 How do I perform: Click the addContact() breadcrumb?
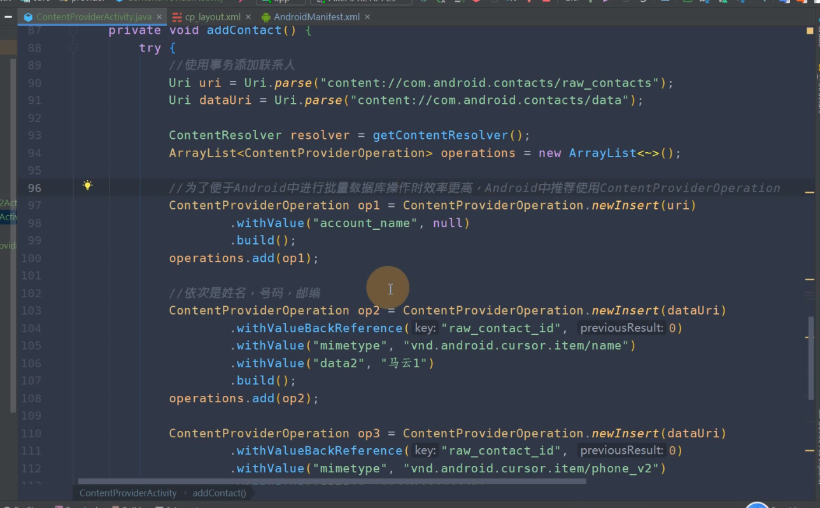click(x=220, y=493)
